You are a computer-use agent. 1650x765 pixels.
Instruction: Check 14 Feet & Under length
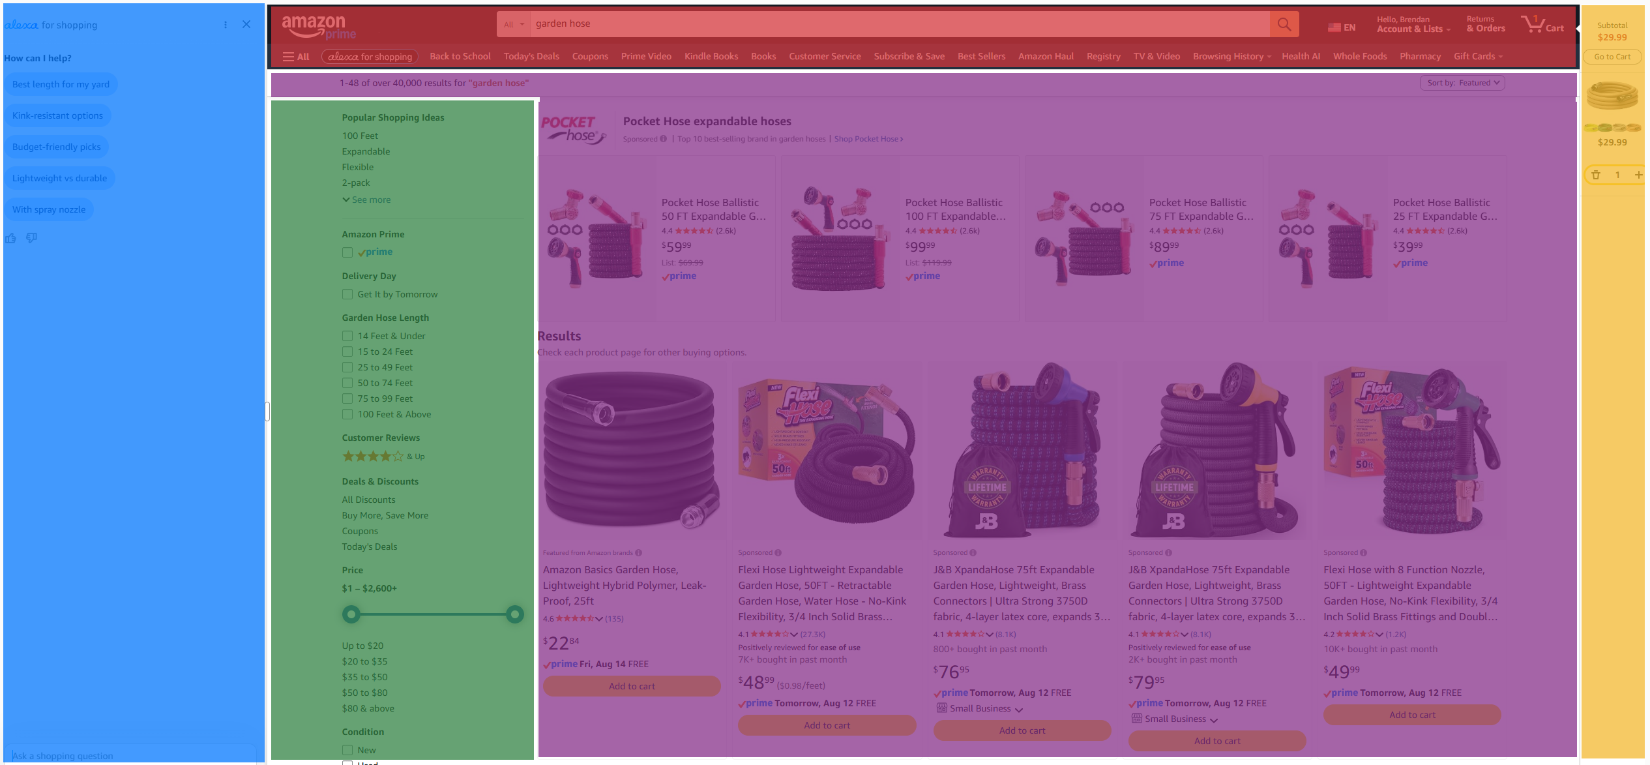tap(347, 337)
